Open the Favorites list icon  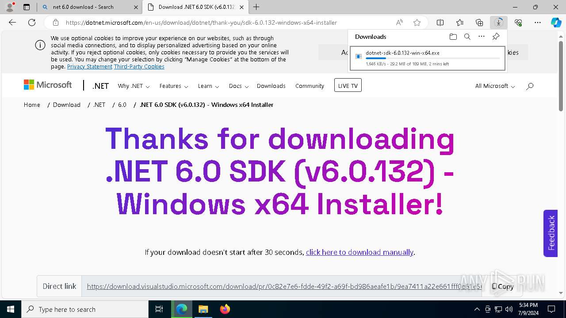460,23
